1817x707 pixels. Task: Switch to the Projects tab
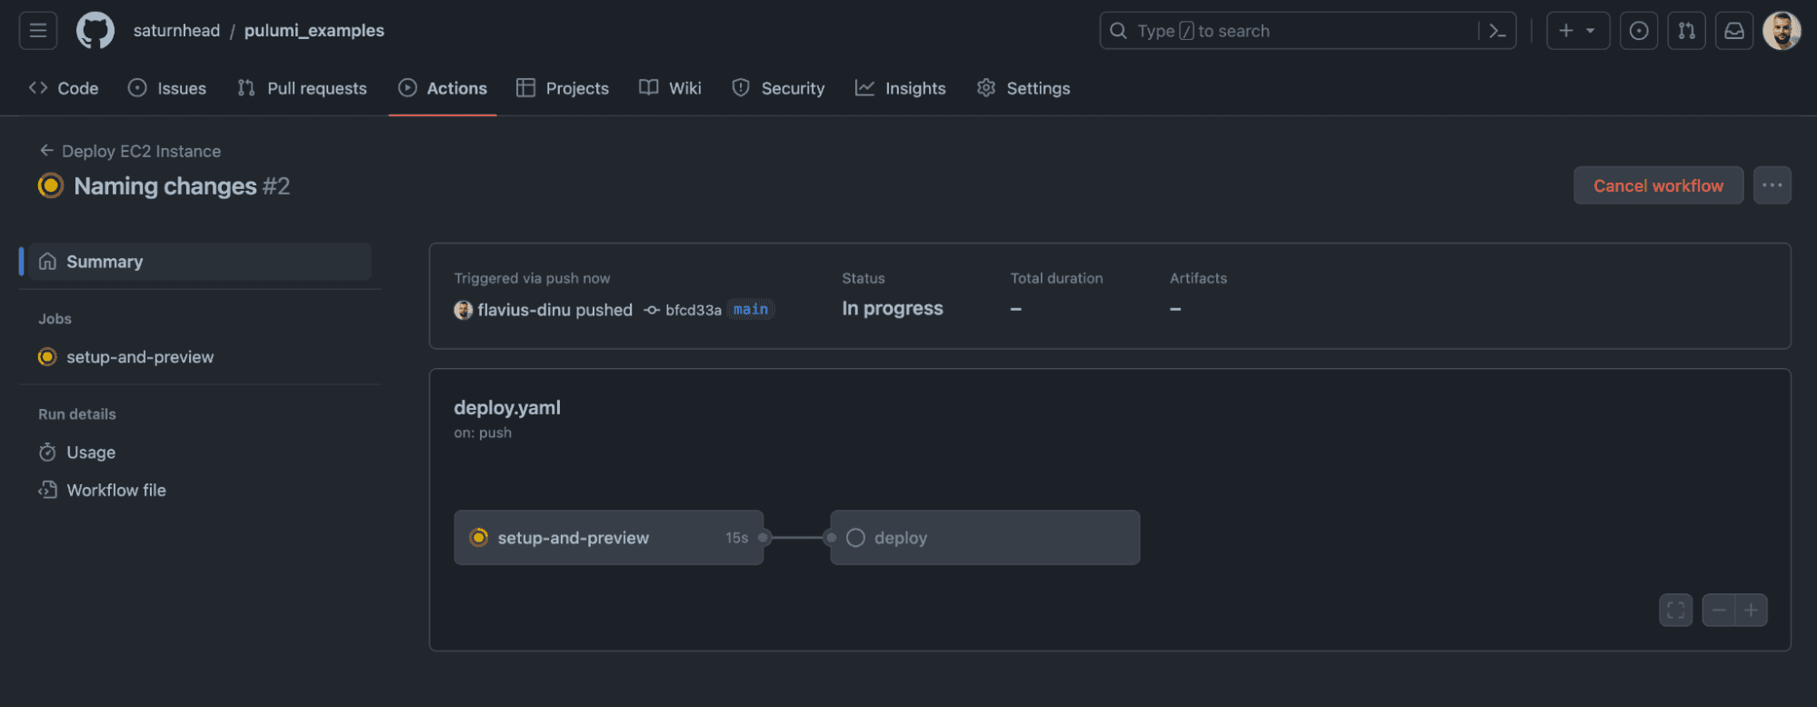(x=563, y=88)
